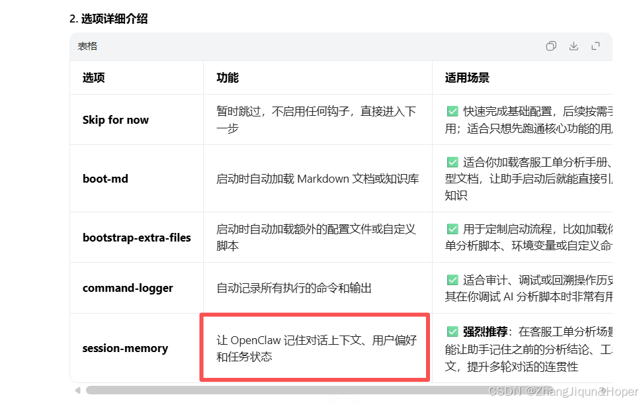Viewport: 641px width, 403px height.
Task: Click the left scroll arrow under the table
Action: coord(76,390)
